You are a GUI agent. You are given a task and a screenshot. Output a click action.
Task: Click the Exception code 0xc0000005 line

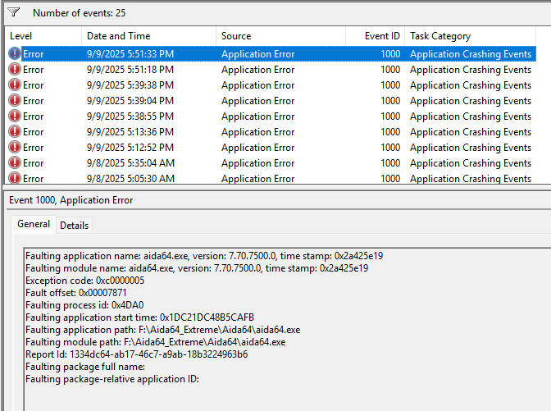[84, 281]
